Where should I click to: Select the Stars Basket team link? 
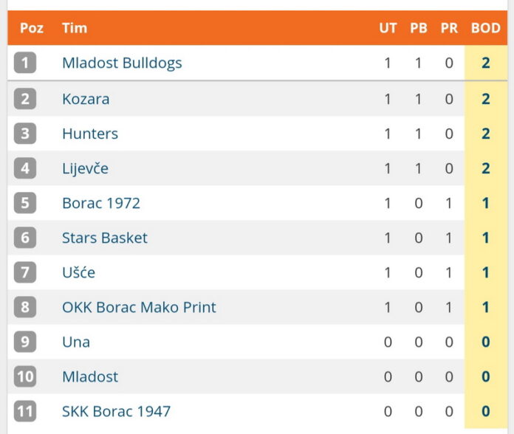pyautogui.click(x=105, y=238)
